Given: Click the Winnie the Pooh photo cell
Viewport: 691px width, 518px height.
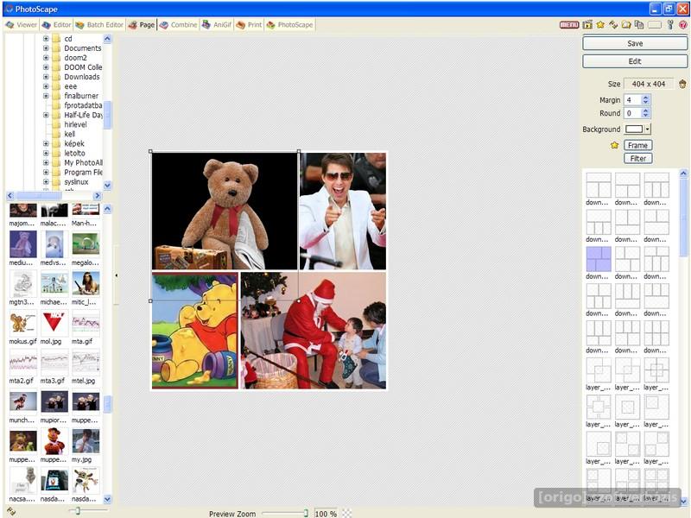Looking at the screenshot, I should coord(195,331).
